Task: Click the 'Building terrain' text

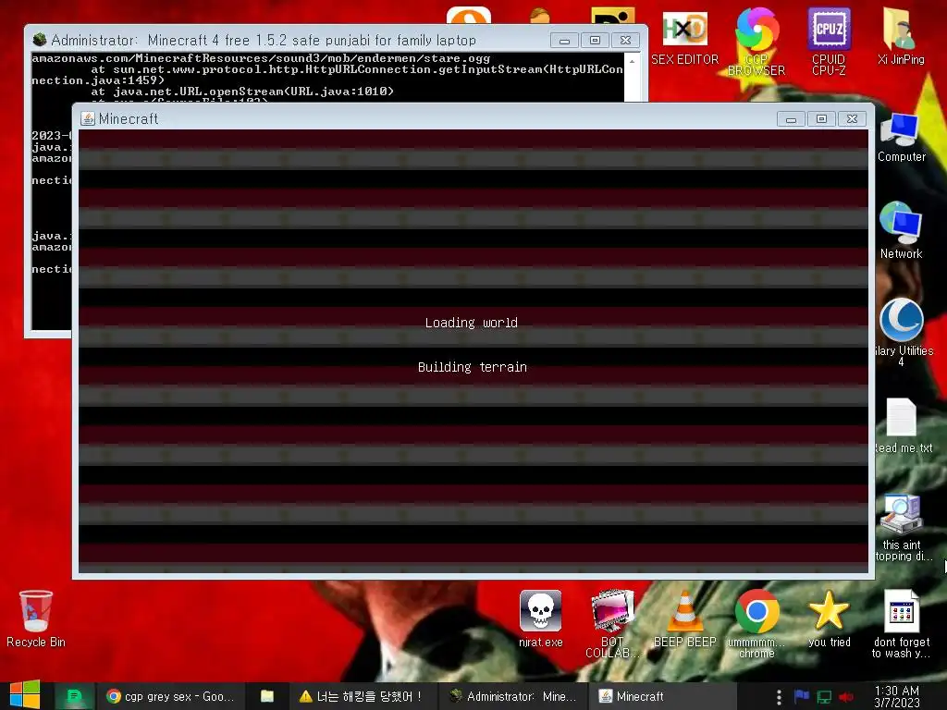Action: tap(473, 366)
